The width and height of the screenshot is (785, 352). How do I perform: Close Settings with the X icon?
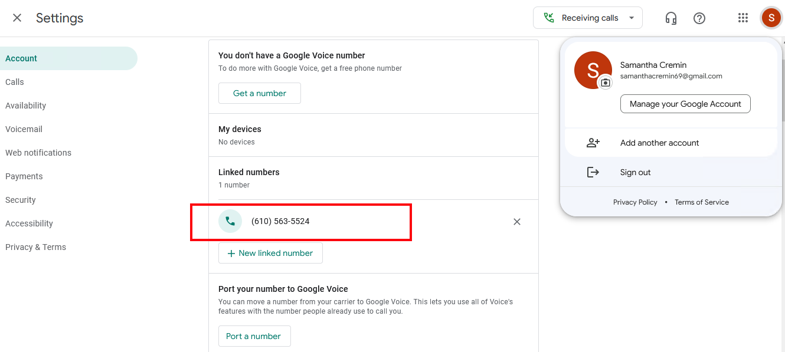(x=17, y=18)
